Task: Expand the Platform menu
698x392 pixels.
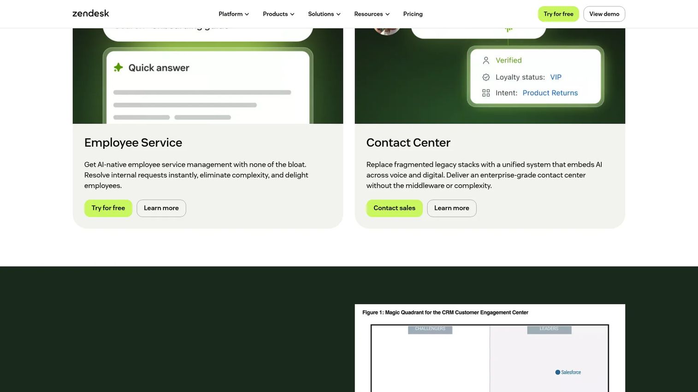Action: (234, 14)
